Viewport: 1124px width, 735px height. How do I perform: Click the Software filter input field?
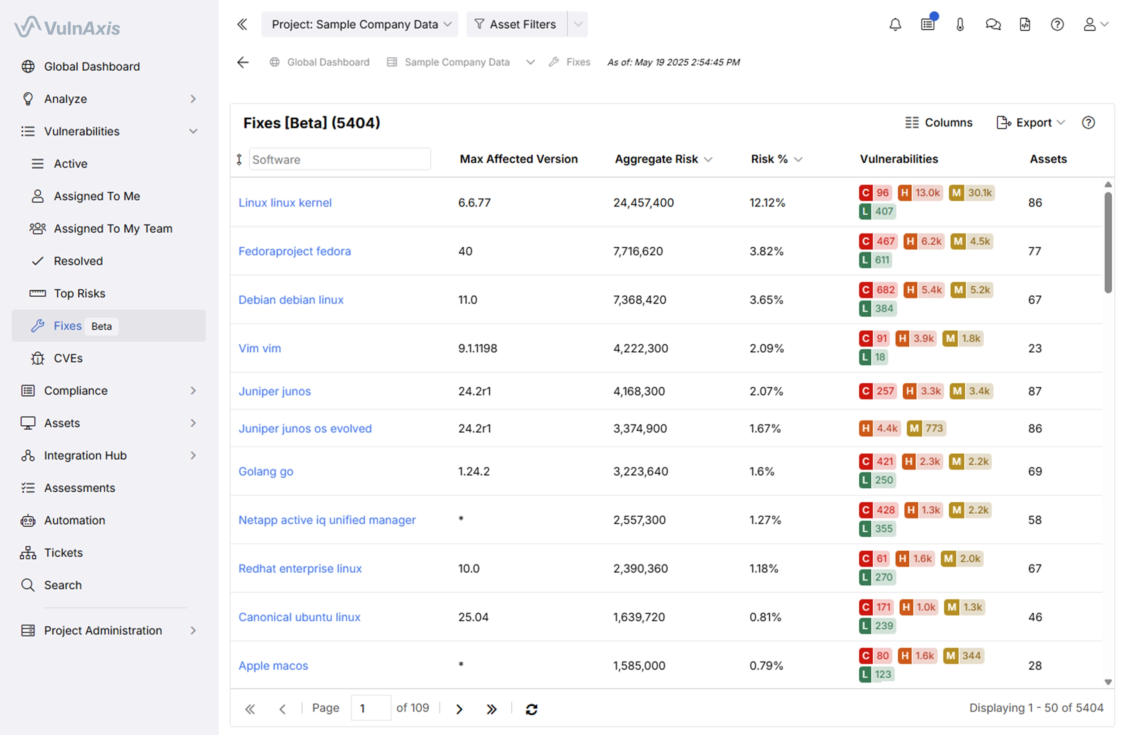(x=339, y=159)
